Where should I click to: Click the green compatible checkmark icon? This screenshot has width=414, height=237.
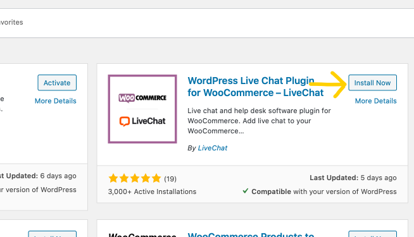point(245,191)
